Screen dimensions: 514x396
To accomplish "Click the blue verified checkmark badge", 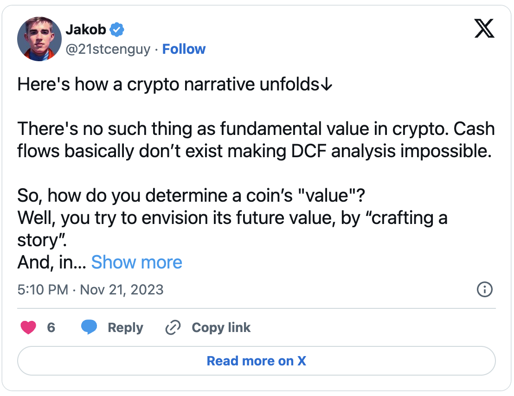I will coord(117,30).
